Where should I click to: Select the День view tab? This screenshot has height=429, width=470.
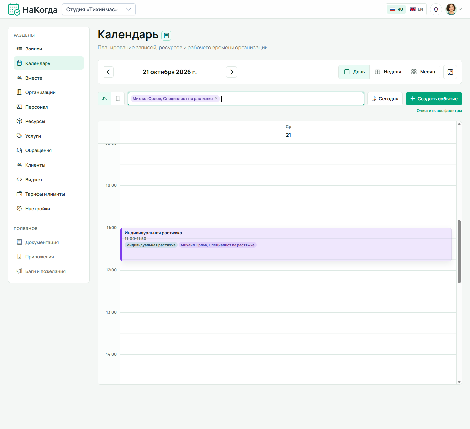click(x=354, y=72)
